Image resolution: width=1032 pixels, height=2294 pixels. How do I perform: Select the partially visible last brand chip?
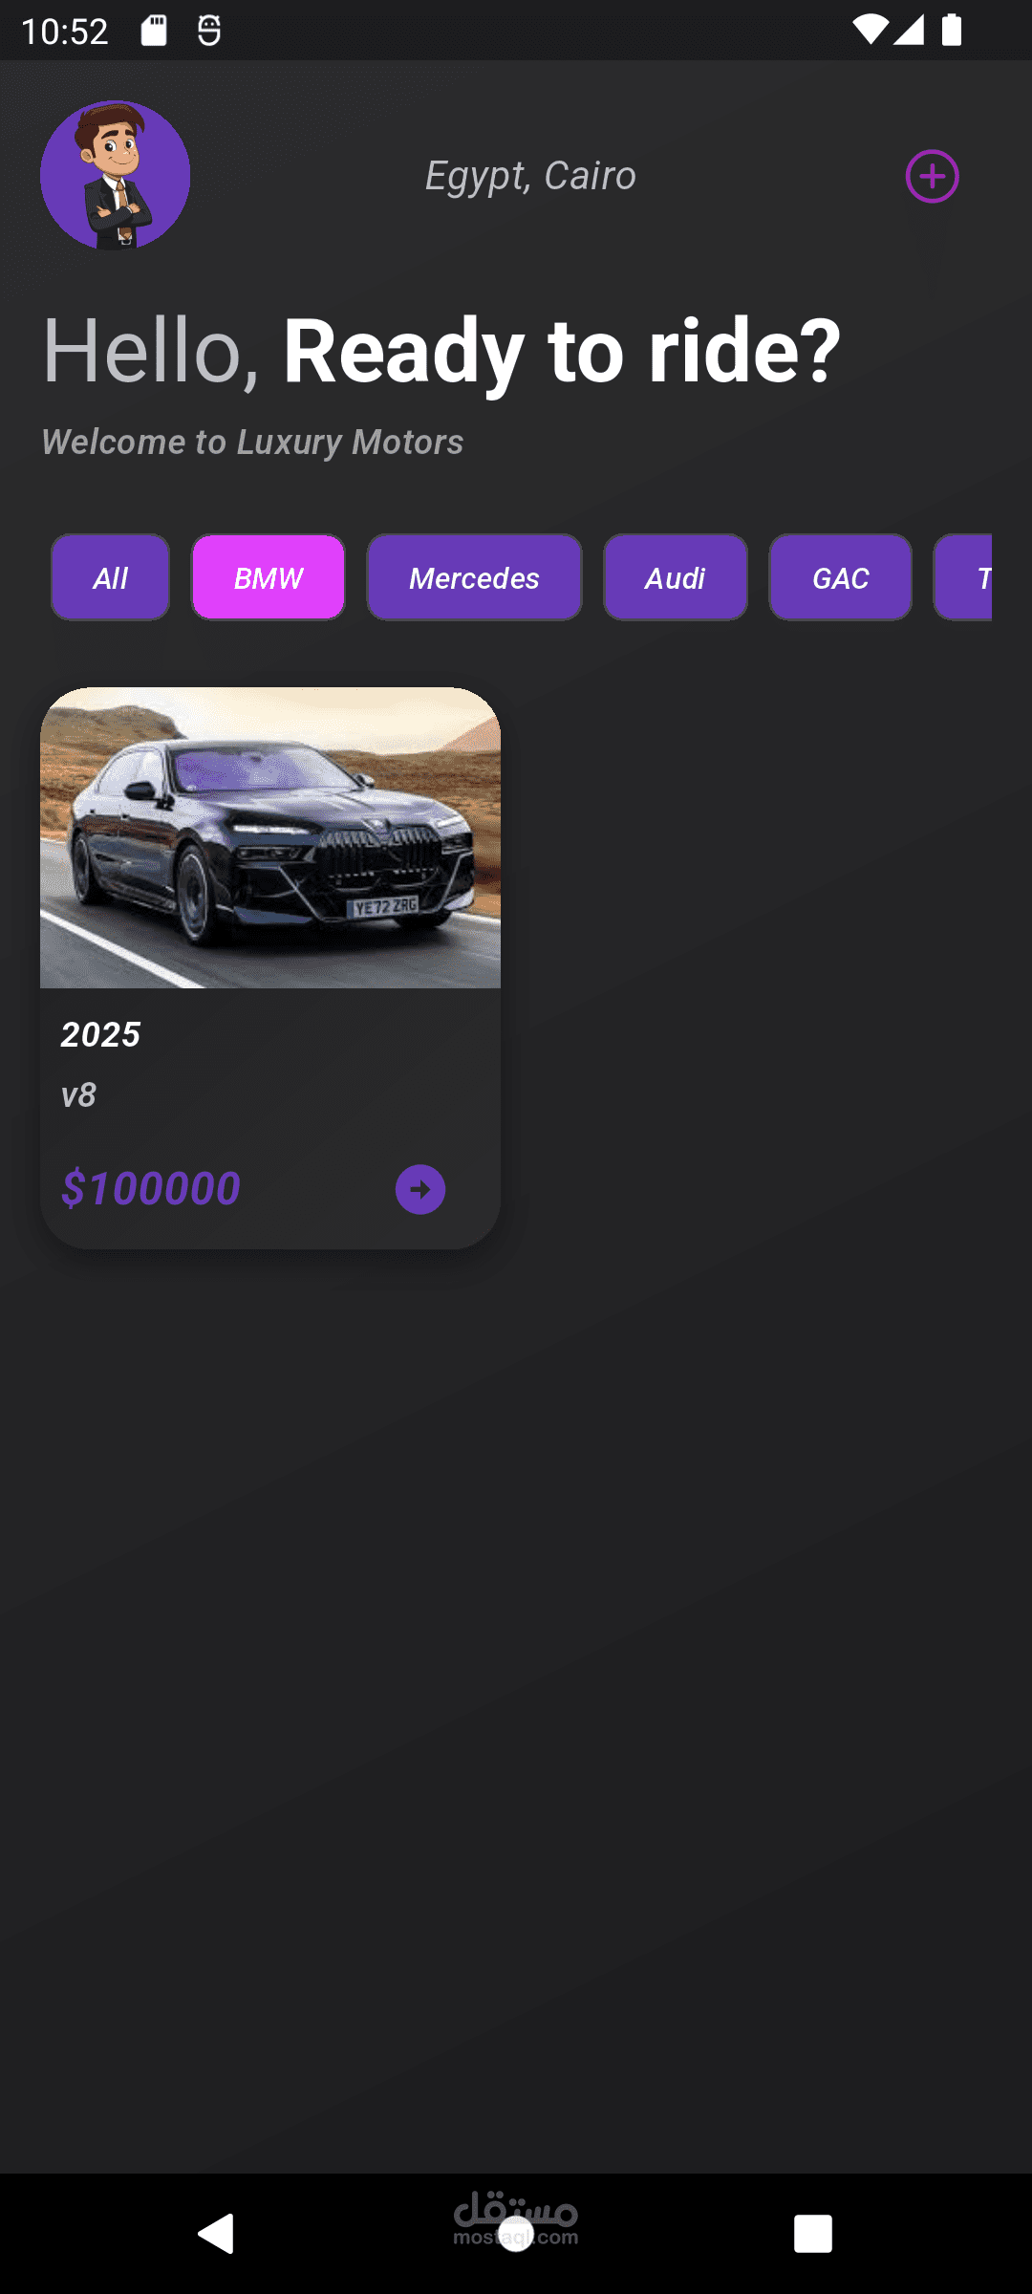tap(963, 577)
